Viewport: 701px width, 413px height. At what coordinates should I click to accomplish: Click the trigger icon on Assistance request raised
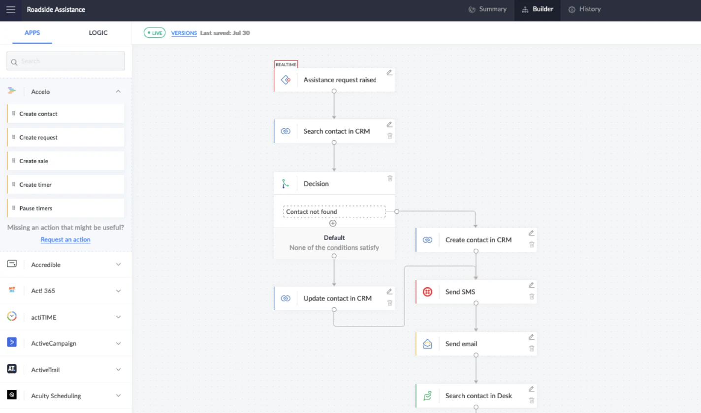(286, 80)
